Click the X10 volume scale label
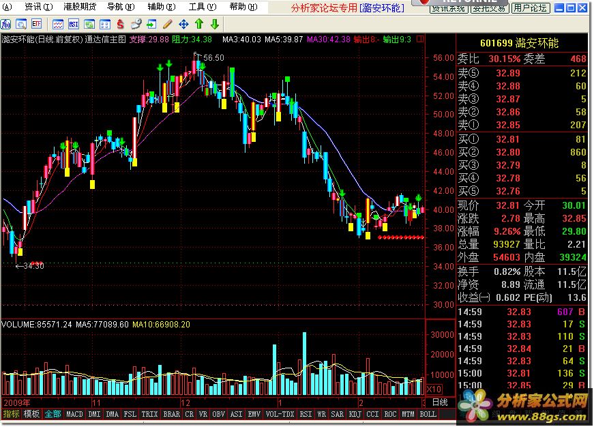 434,389
